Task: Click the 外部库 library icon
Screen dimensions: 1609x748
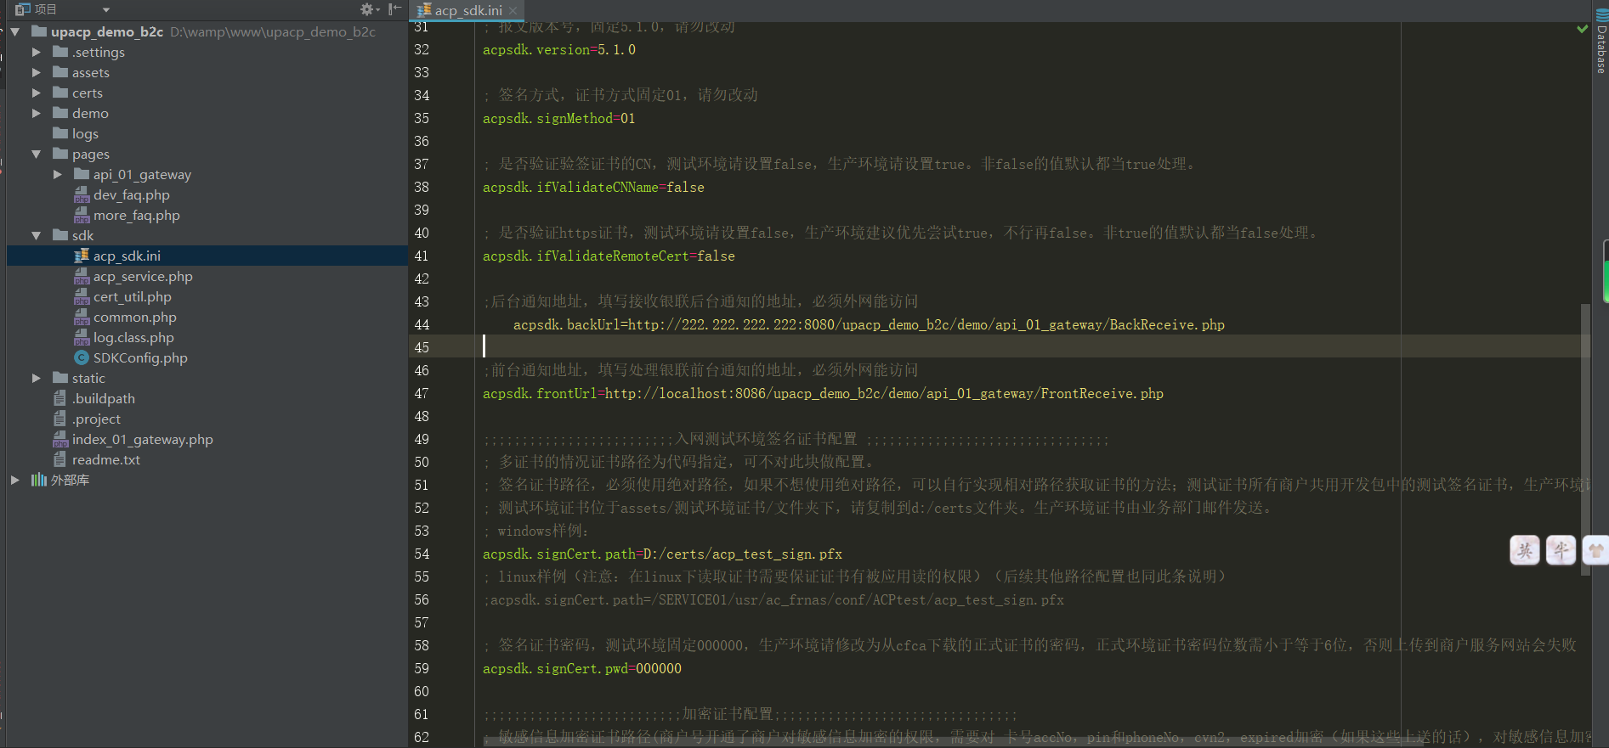Action: coord(39,480)
